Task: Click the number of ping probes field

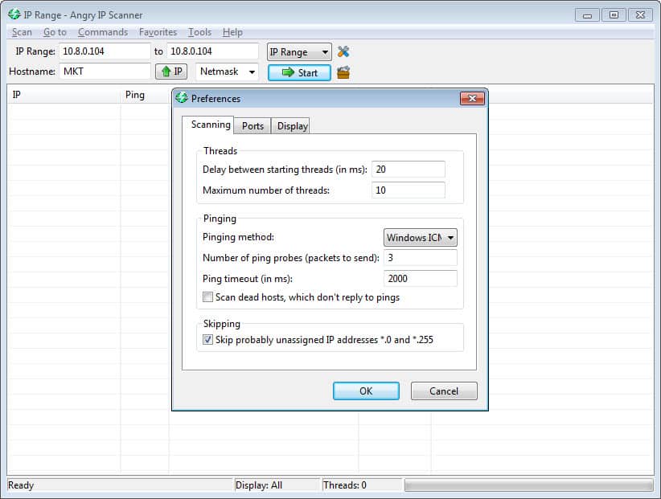Action: 421,258
